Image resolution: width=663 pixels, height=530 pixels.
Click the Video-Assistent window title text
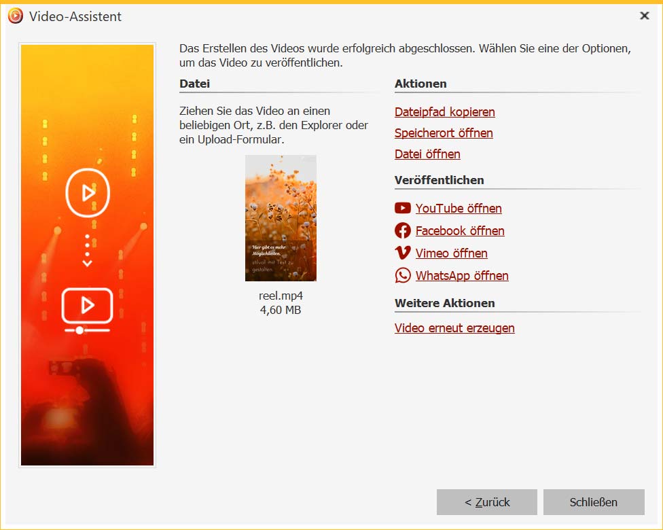coord(75,16)
